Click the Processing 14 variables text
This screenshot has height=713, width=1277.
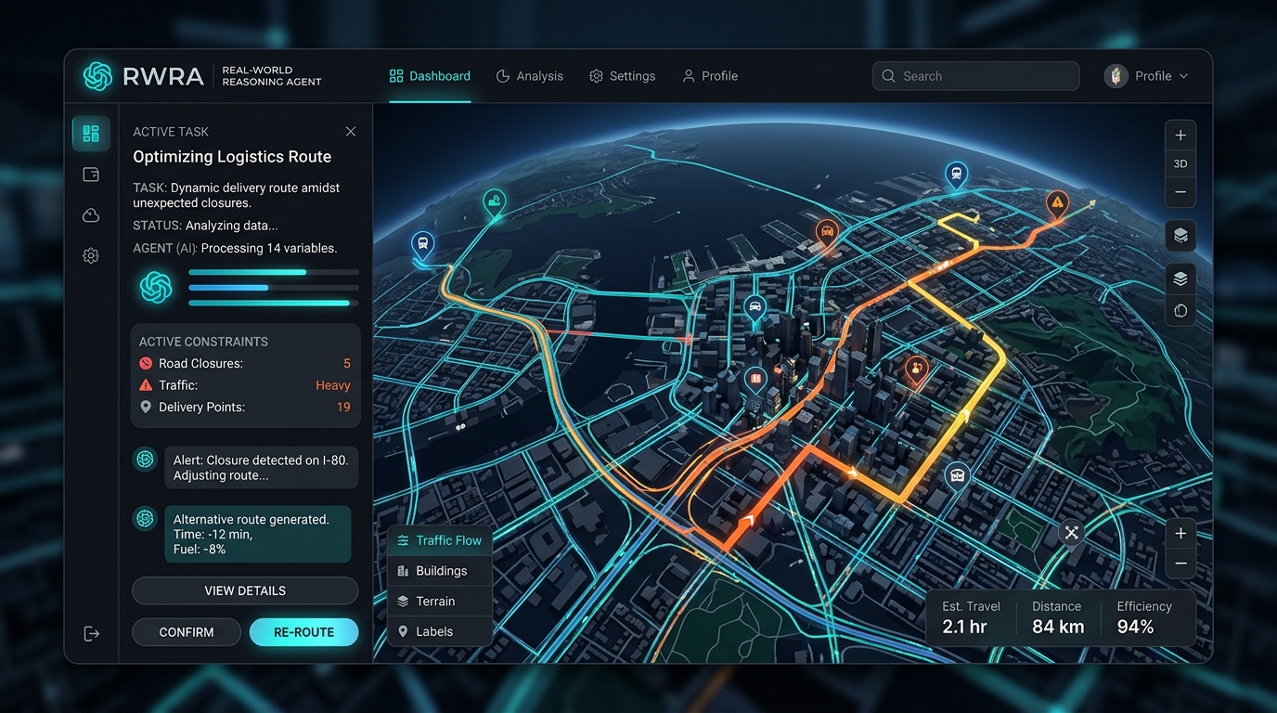[x=269, y=249]
